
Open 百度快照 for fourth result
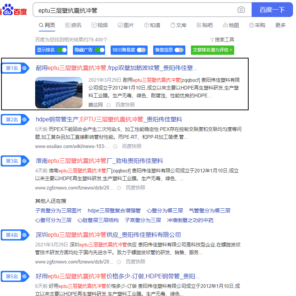coord(135,262)
